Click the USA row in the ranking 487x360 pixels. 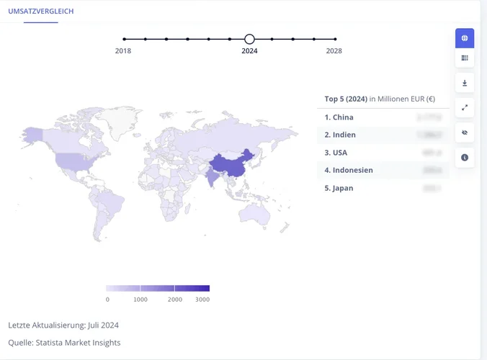pyautogui.click(x=383, y=153)
